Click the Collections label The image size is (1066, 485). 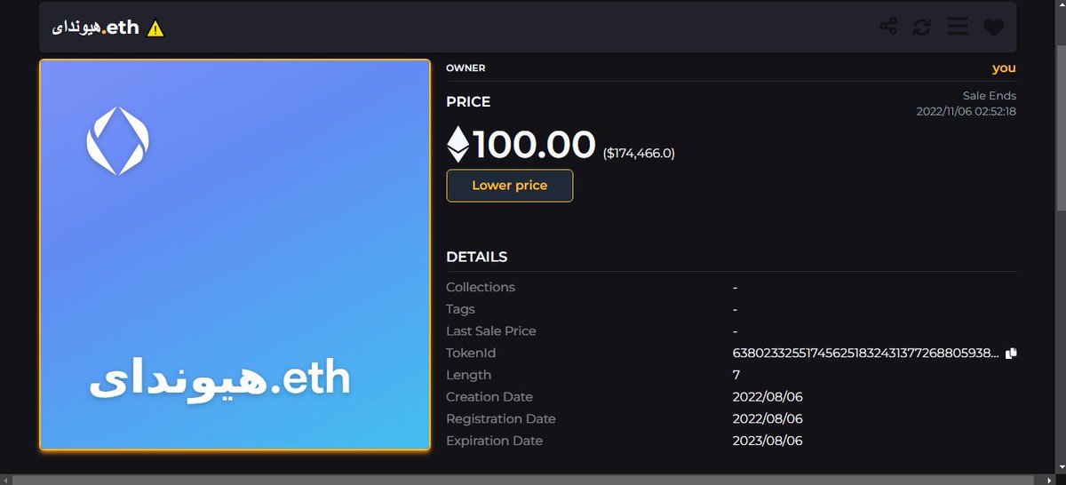pyautogui.click(x=481, y=287)
